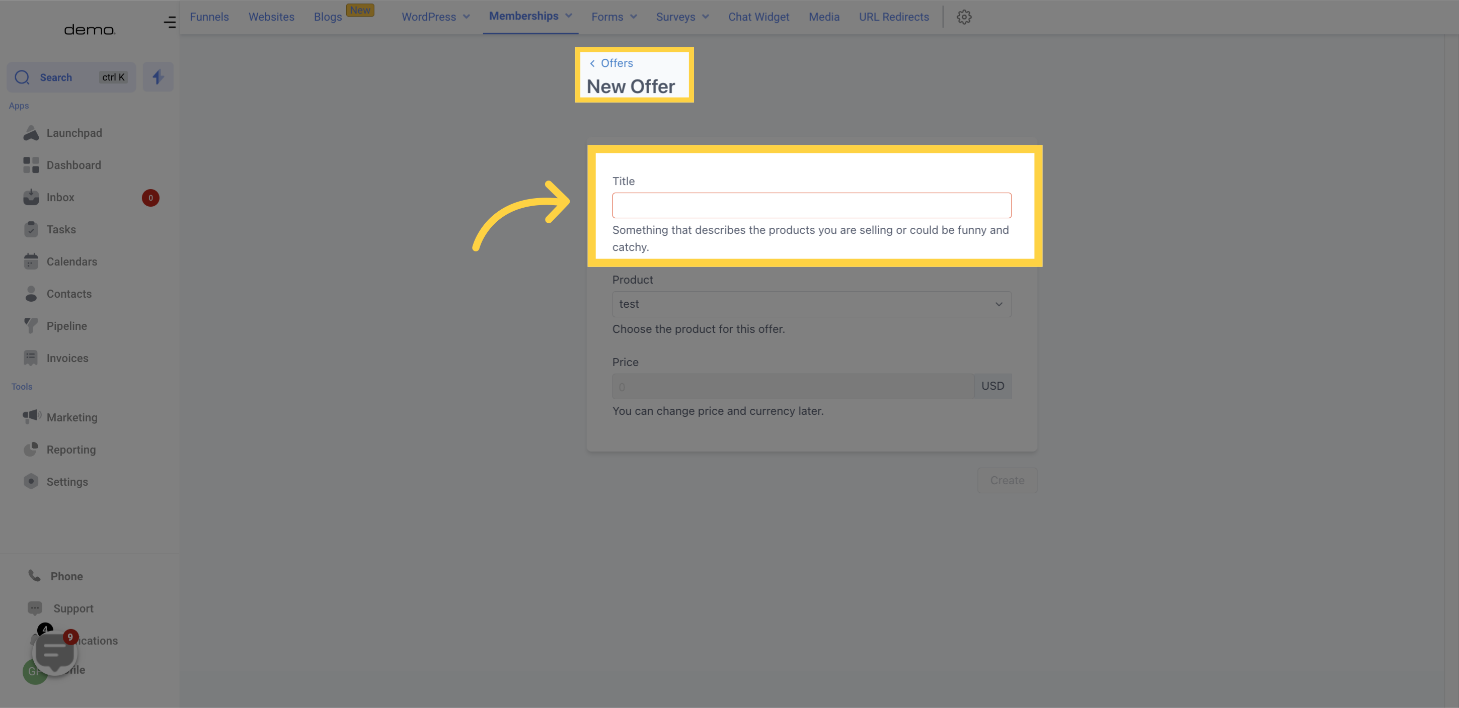Open the Websites tab
Screen dimensions: 1459x708
[x=271, y=17]
